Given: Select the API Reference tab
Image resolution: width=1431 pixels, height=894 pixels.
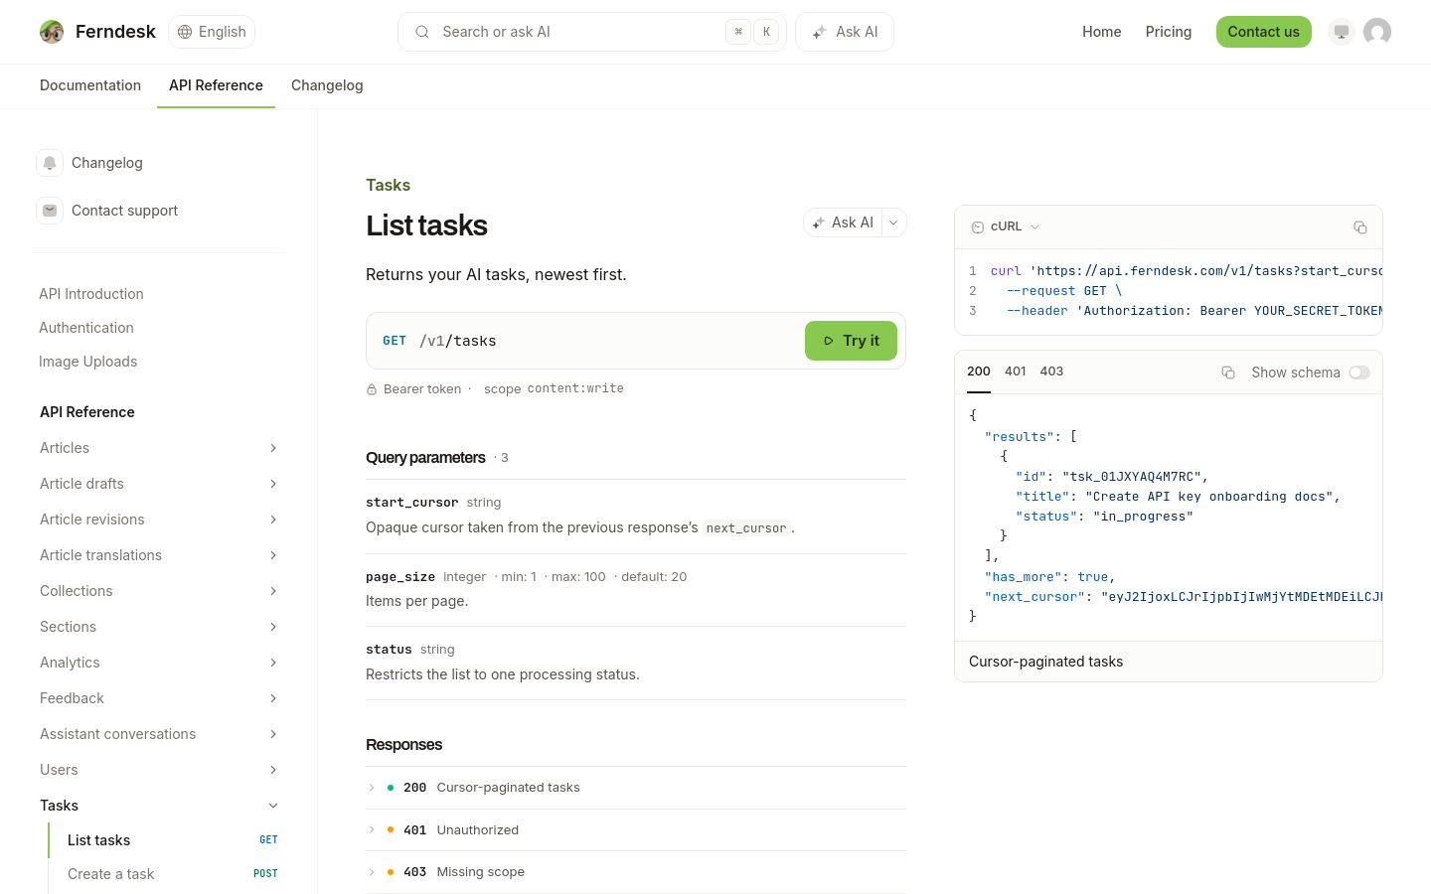Looking at the screenshot, I should (x=216, y=85).
